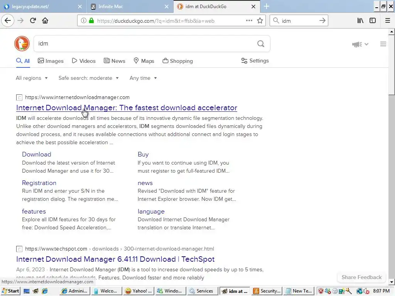Reload the current page
Image resolution: width=395 pixels, height=296 pixels.
pos(33,21)
